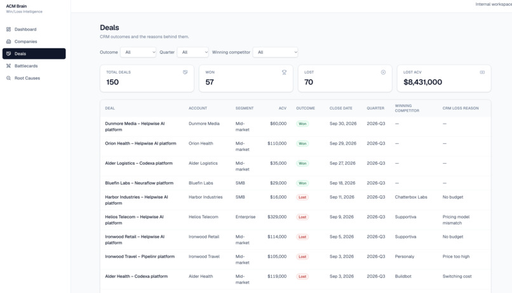This screenshot has width=512, height=293.
Task: Click the Internal workspace label
Action: 494,4
